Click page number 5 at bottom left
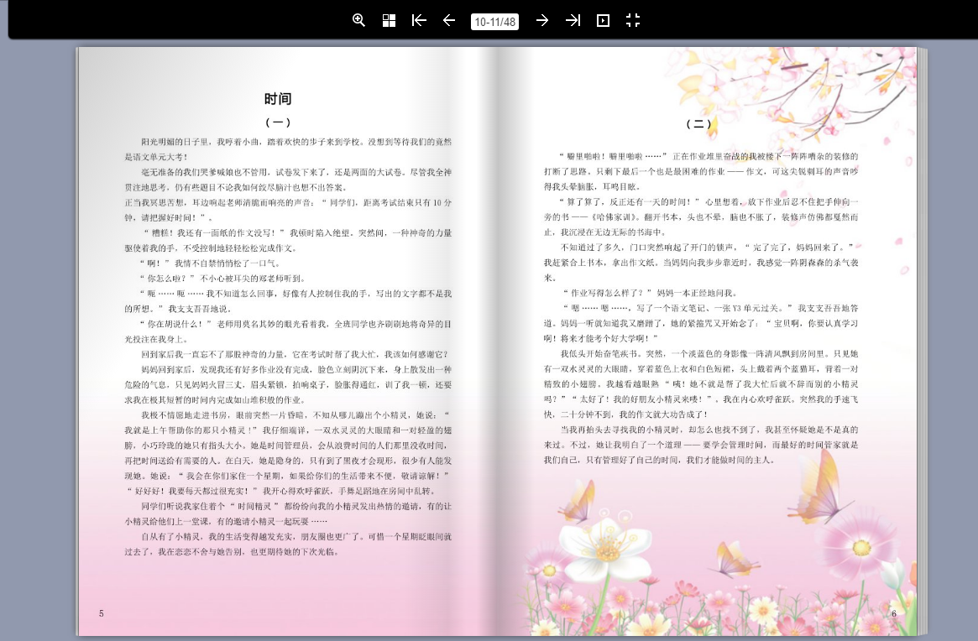978x641 pixels. click(101, 613)
